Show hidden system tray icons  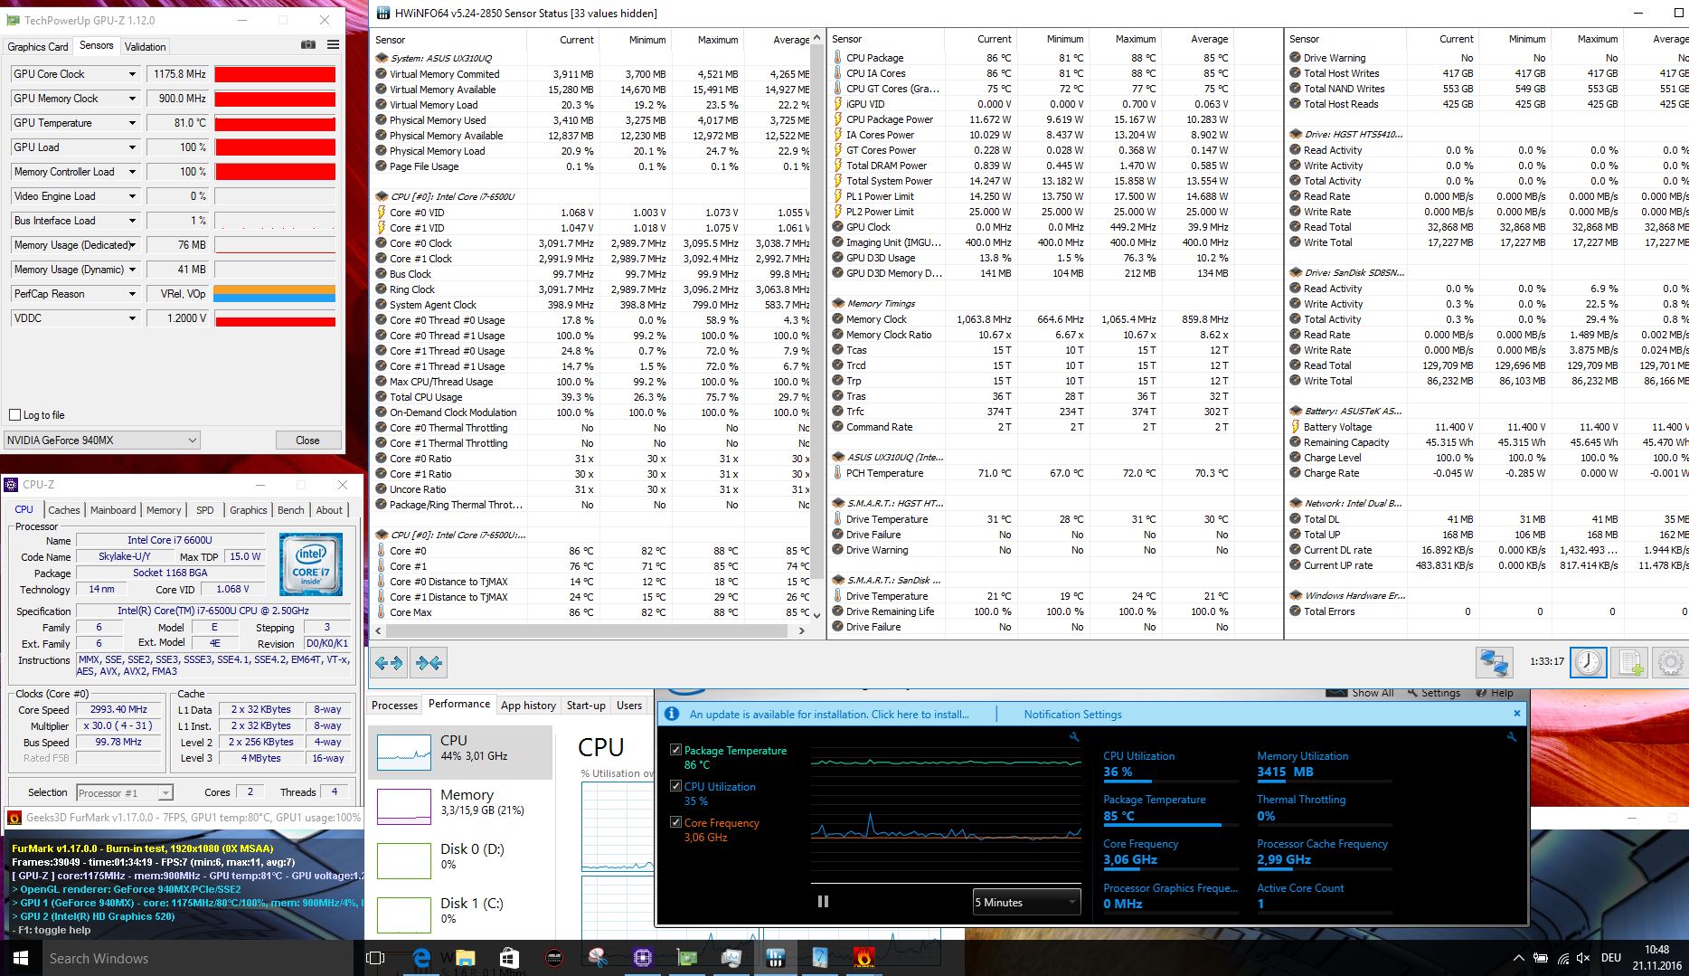pyautogui.click(x=1518, y=958)
